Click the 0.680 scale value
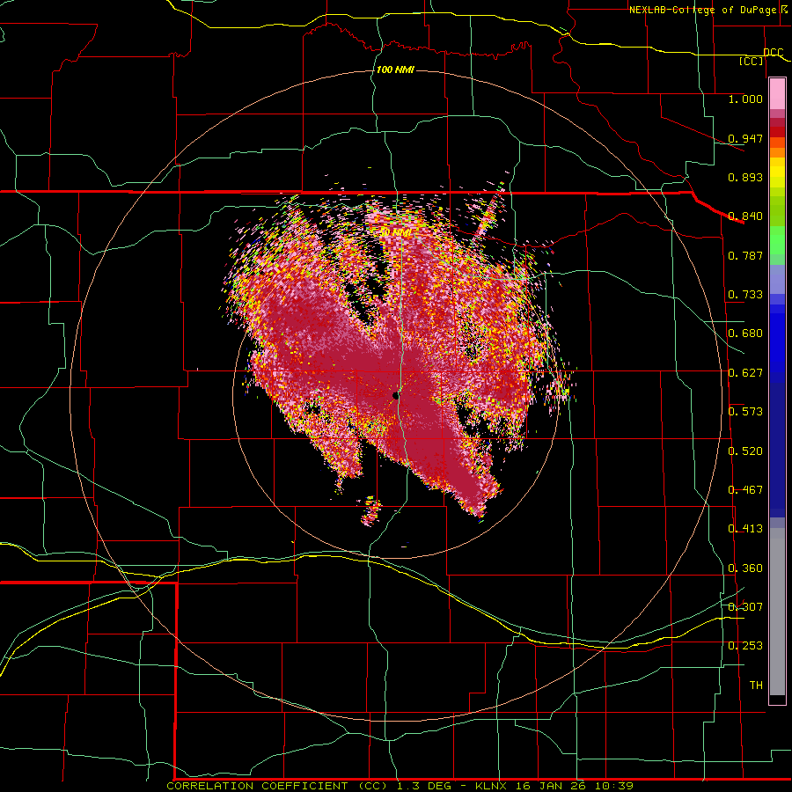Screen dimensions: 792x792 (745, 334)
